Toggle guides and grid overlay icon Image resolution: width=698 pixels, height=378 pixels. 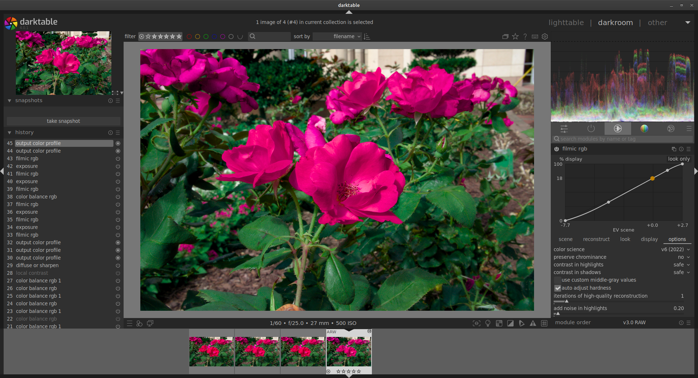click(x=544, y=323)
